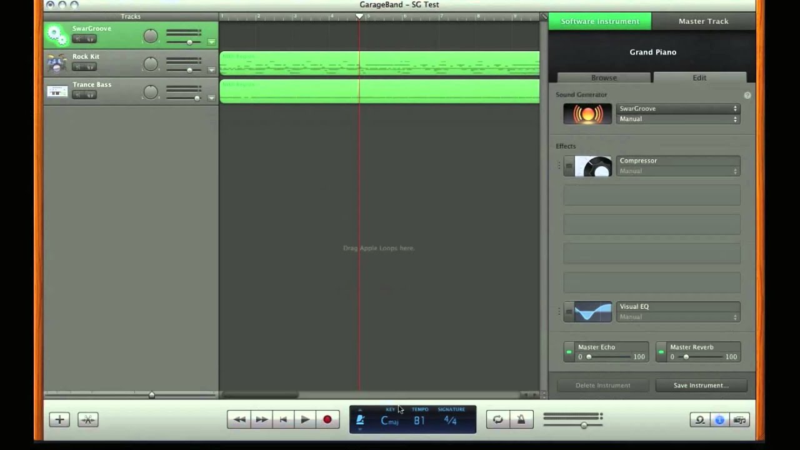Toggle the metronome button
This screenshot has height=450, width=800.
pos(521,419)
